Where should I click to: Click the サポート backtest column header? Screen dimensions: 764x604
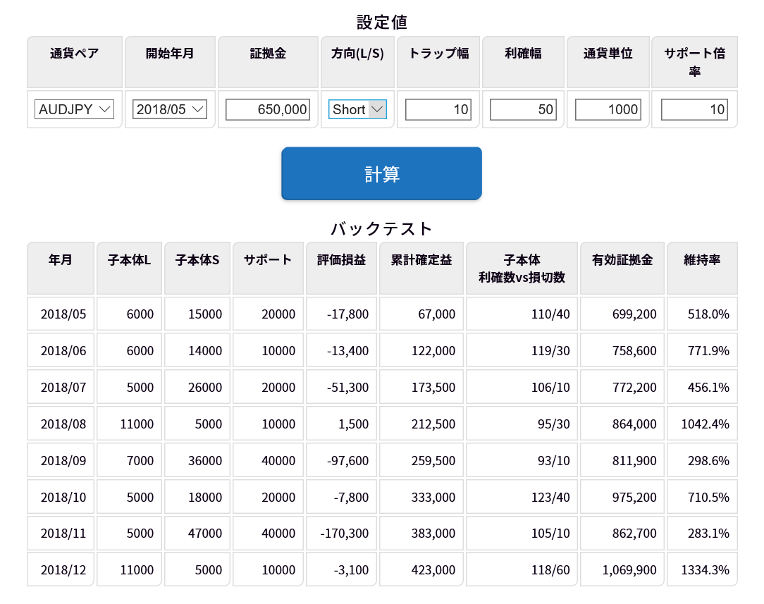coord(268,268)
